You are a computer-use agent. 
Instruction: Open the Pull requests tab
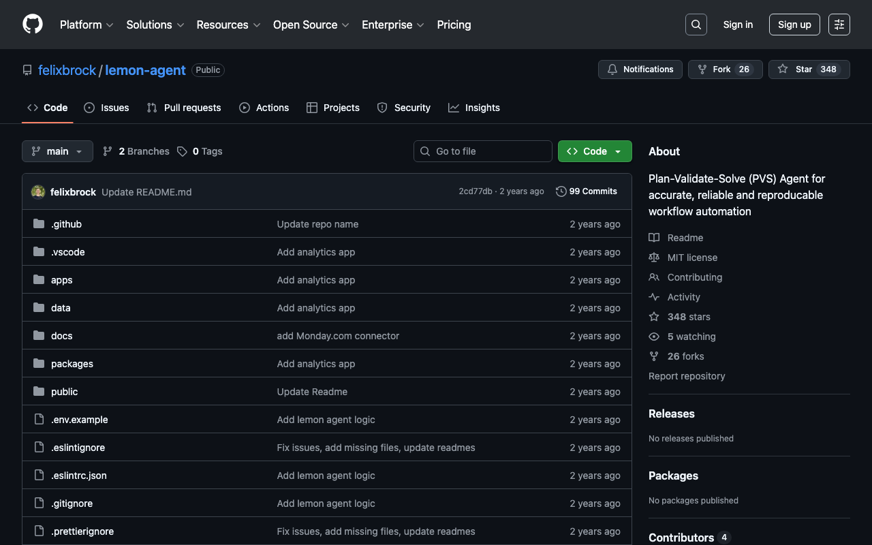click(x=184, y=108)
